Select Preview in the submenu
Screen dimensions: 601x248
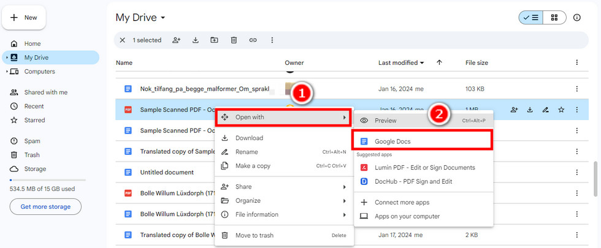click(423, 121)
